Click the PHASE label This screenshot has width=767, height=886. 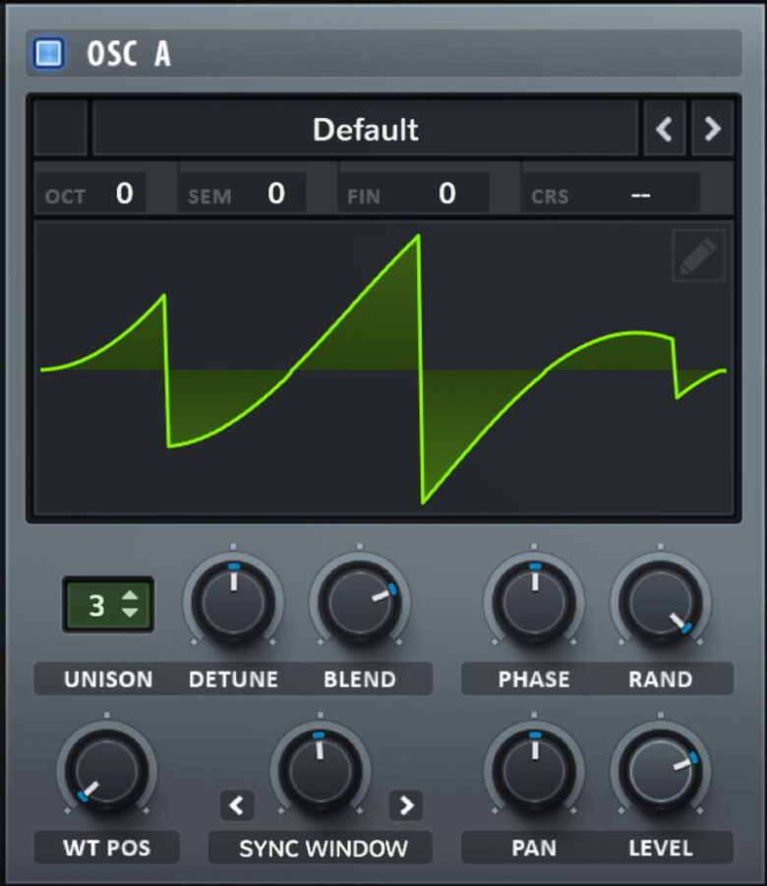(534, 679)
